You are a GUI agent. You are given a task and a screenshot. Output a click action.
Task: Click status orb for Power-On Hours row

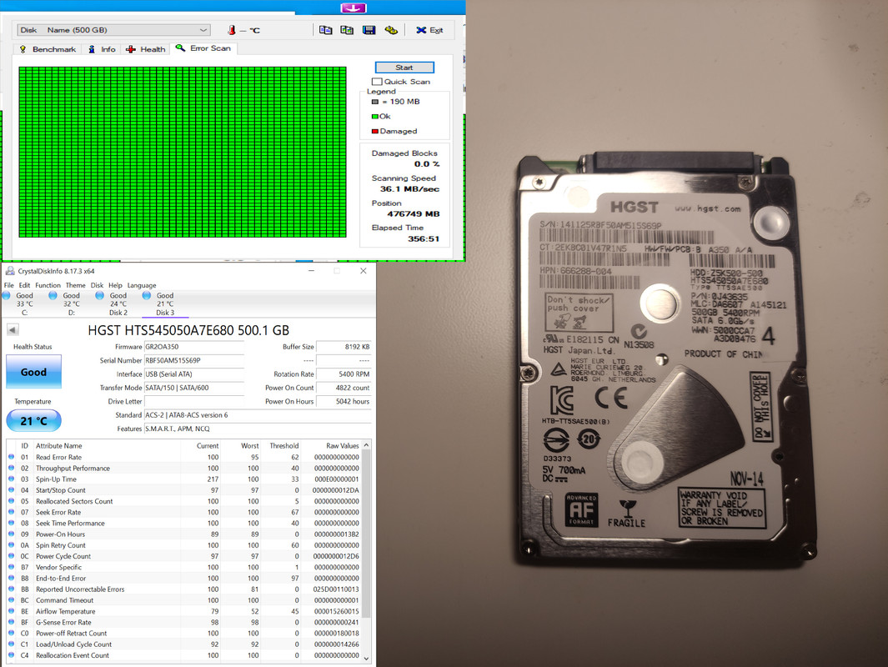12,534
